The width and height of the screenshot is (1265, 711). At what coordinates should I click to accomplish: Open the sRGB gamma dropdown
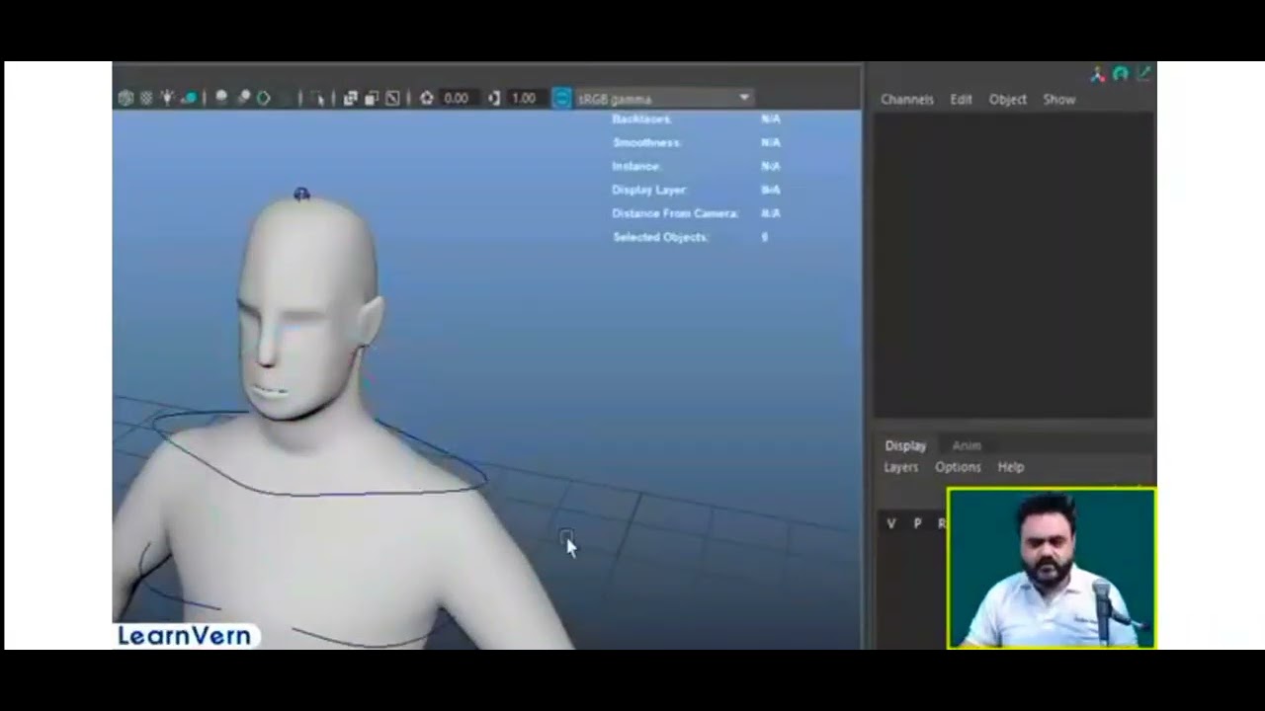664,99
